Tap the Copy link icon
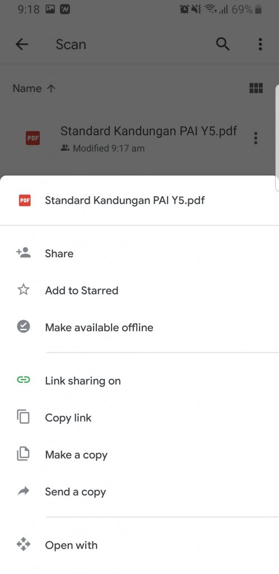The image size is (279, 574). 24,417
